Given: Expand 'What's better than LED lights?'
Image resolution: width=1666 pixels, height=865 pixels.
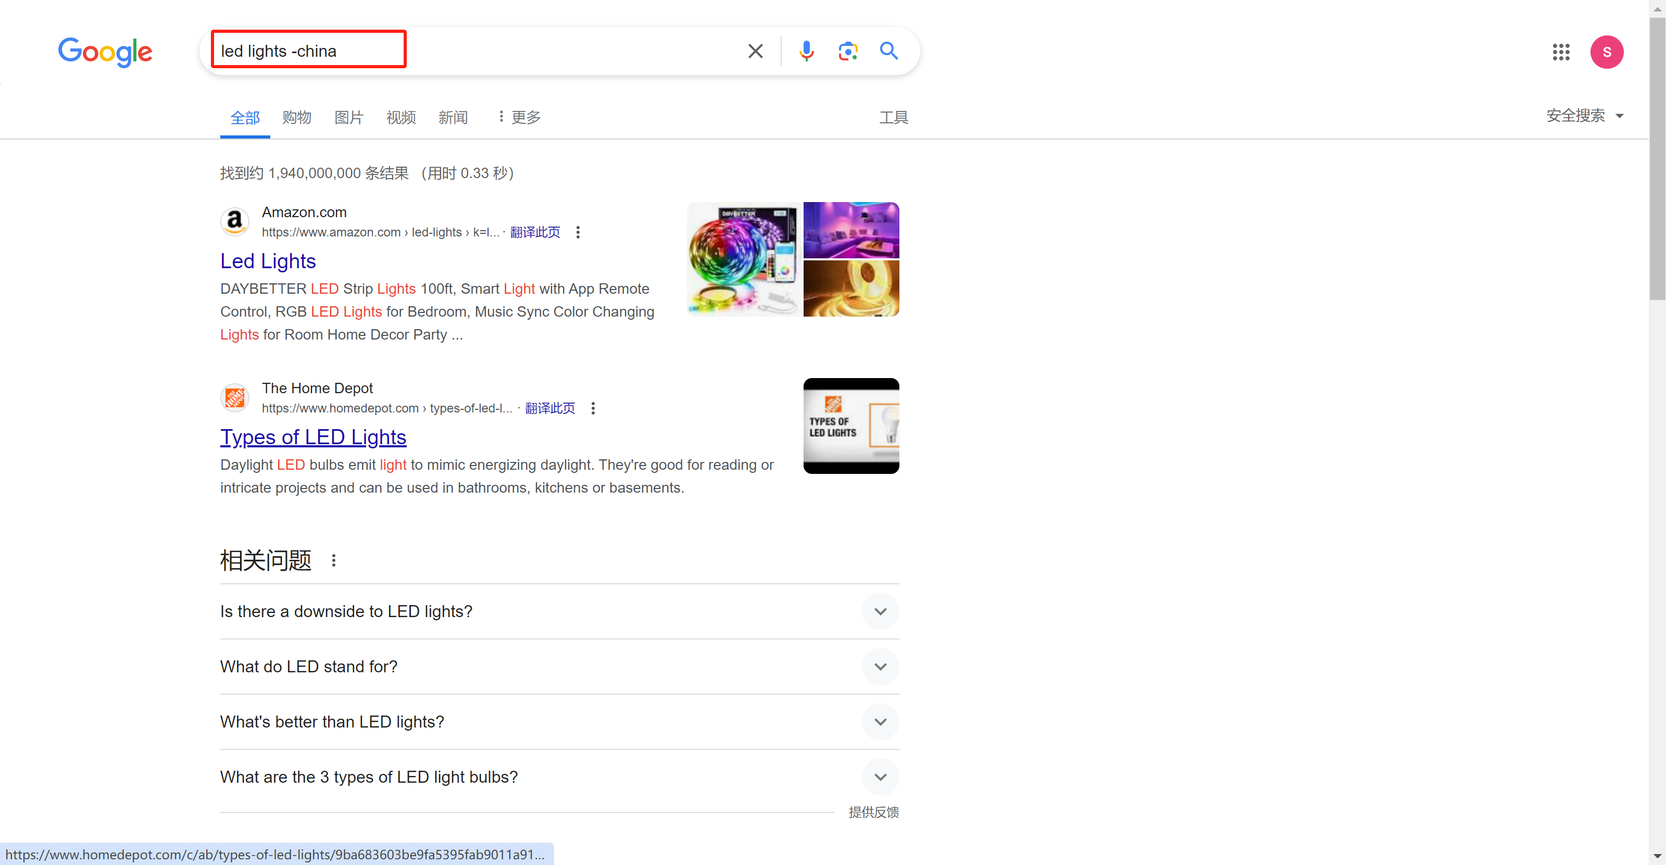Looking at the screenshot, I should pos(880,721).
